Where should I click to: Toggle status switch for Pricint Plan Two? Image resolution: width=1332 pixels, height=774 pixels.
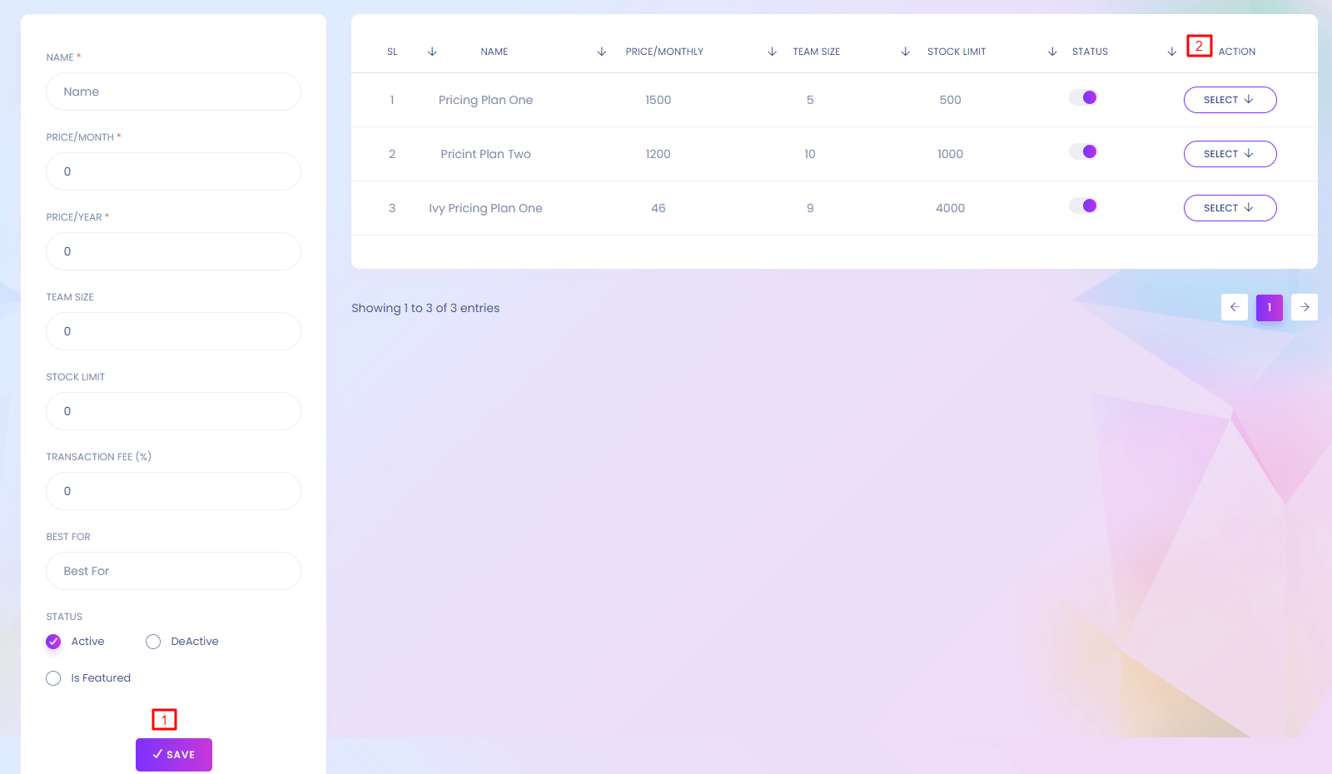pyautogui.click(x=1083, y=152)
